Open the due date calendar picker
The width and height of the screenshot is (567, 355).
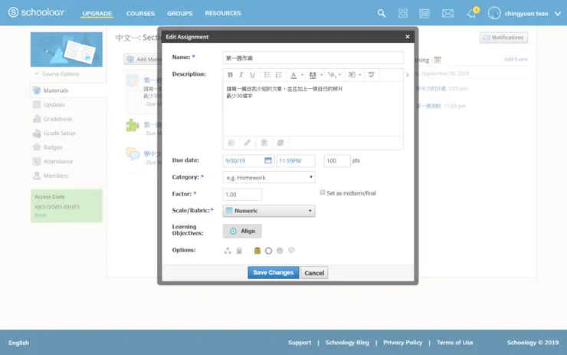click(x=268, y=161)
